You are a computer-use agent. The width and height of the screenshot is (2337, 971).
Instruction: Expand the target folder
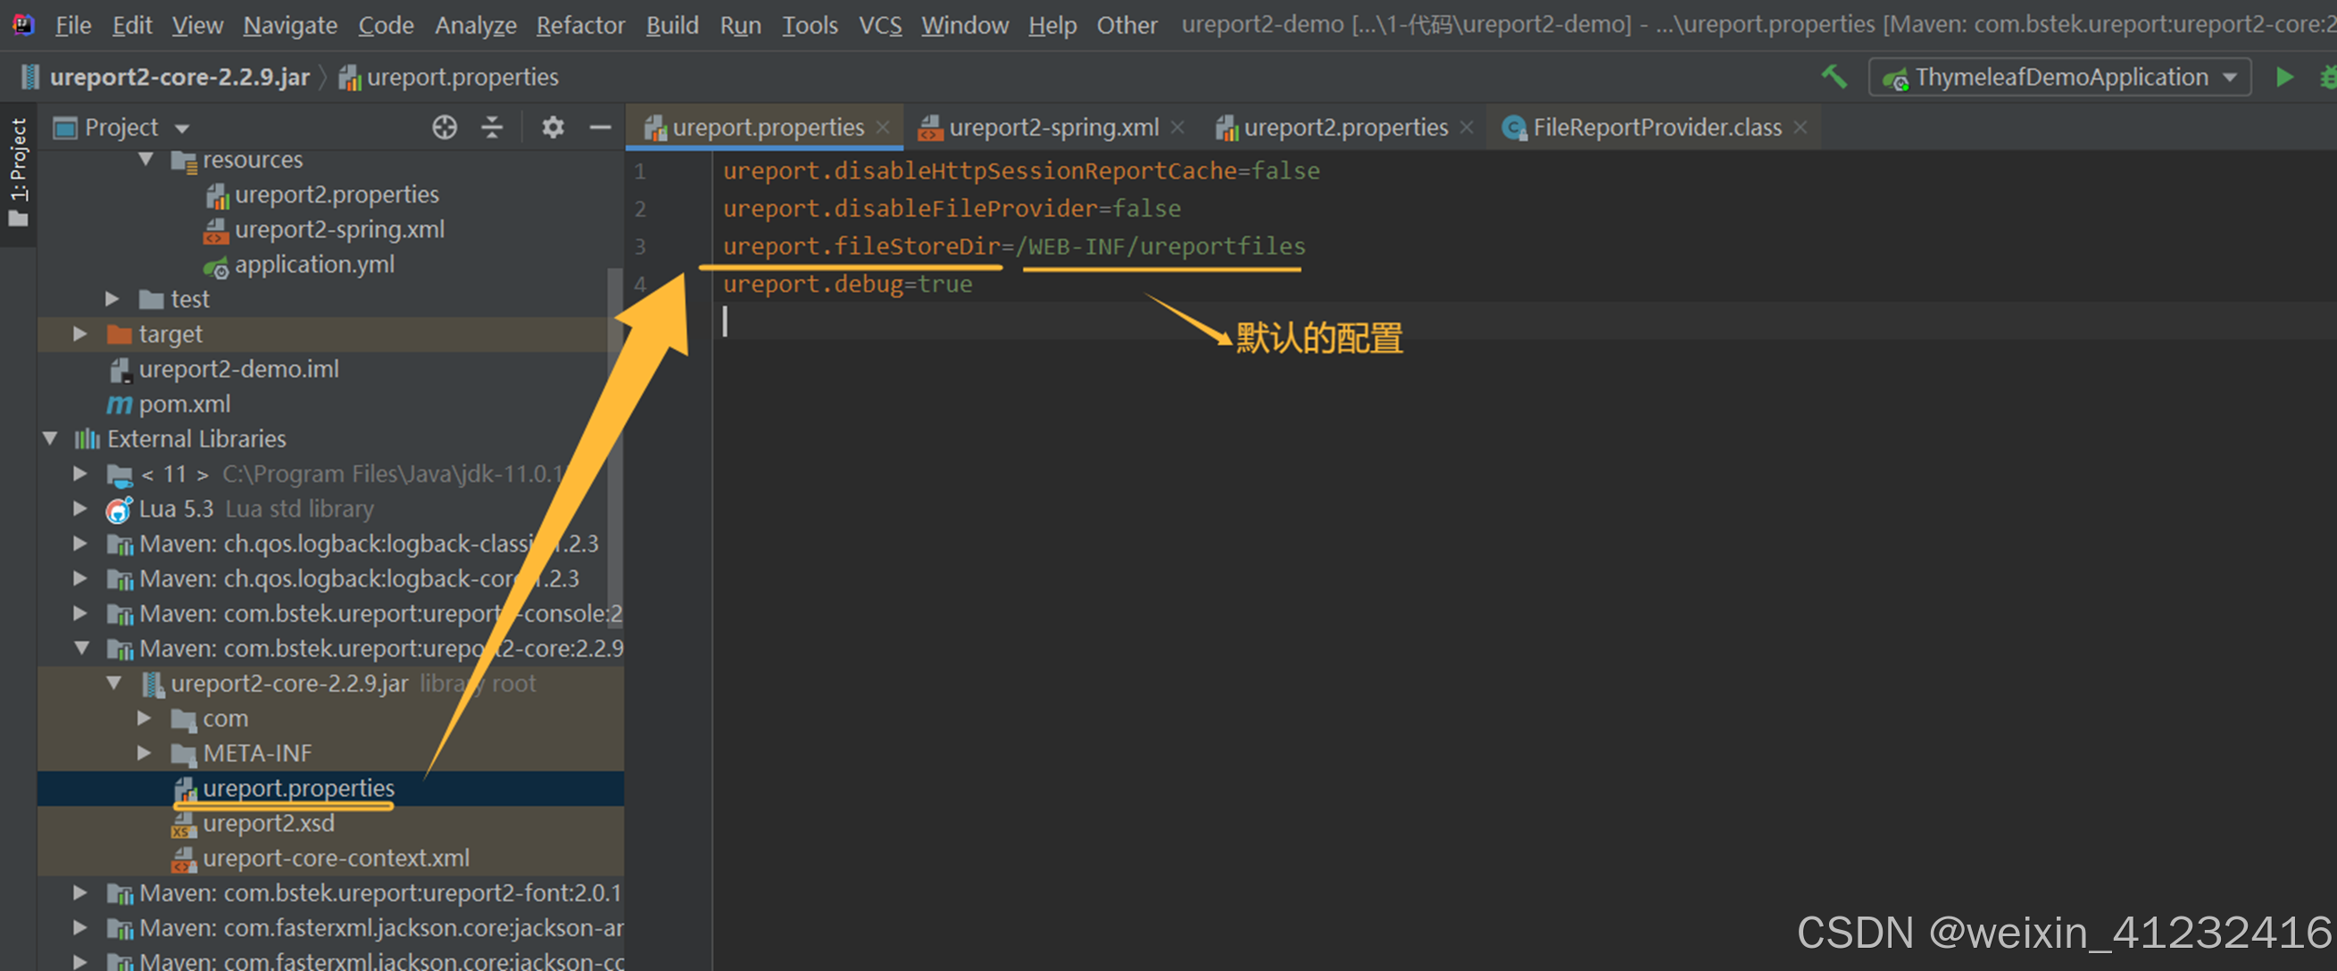[79, 335]
